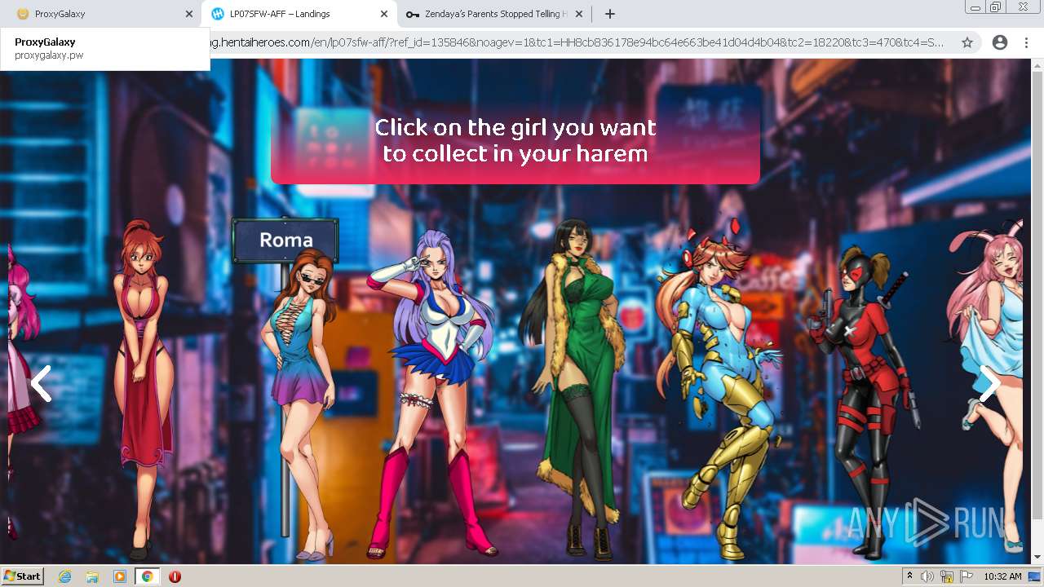Image resolution: width=1044 pixels, height=587 pixels.
Task: Restore down the Chrome window
Action: tap(995, 7)
